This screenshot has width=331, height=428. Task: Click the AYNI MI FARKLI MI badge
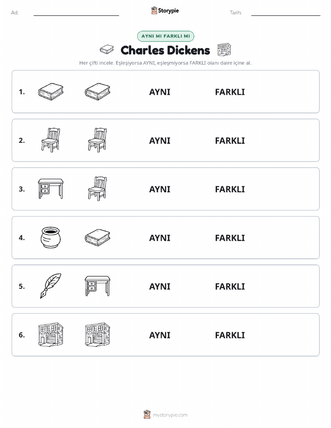point(165,36)
